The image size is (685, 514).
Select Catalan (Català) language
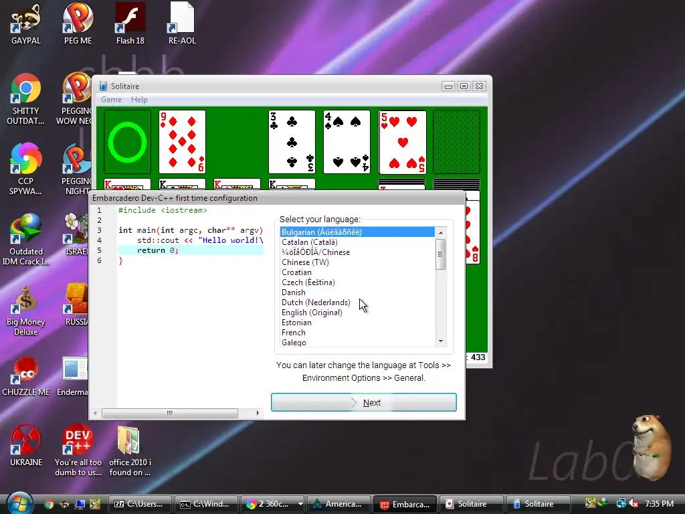pyautogui.click(x=357, y=242)
